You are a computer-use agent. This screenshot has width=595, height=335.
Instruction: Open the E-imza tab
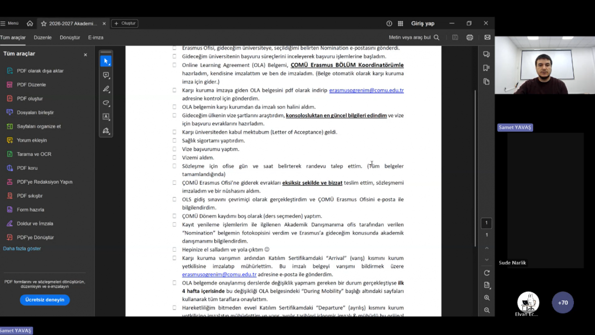(95, 37)
